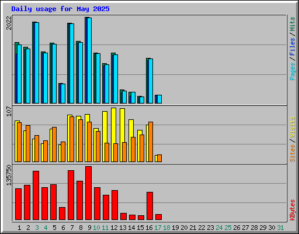Click green day label 24
Viewport: 299px width, 234px height.
219,228
